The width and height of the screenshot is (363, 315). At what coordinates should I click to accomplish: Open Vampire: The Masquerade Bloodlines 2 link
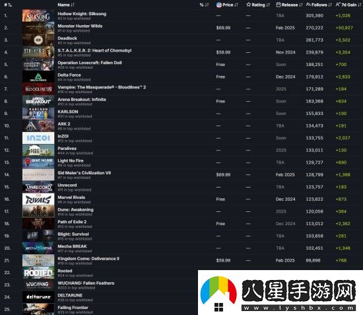click(102, 87)
